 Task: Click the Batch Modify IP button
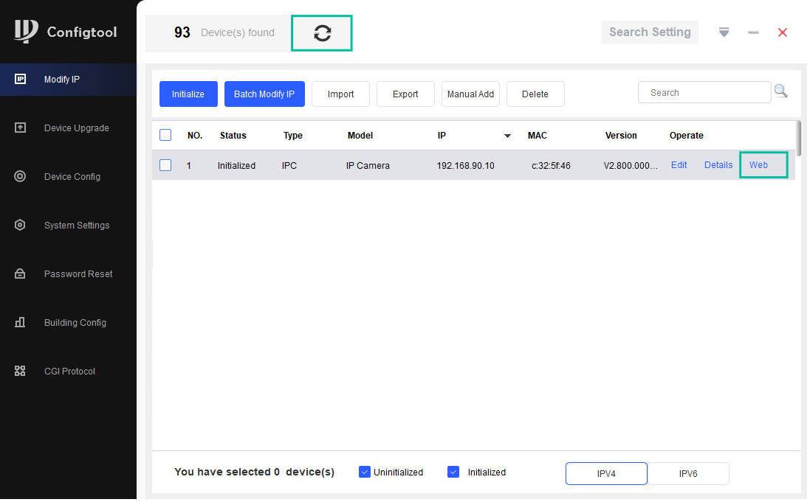264,94
